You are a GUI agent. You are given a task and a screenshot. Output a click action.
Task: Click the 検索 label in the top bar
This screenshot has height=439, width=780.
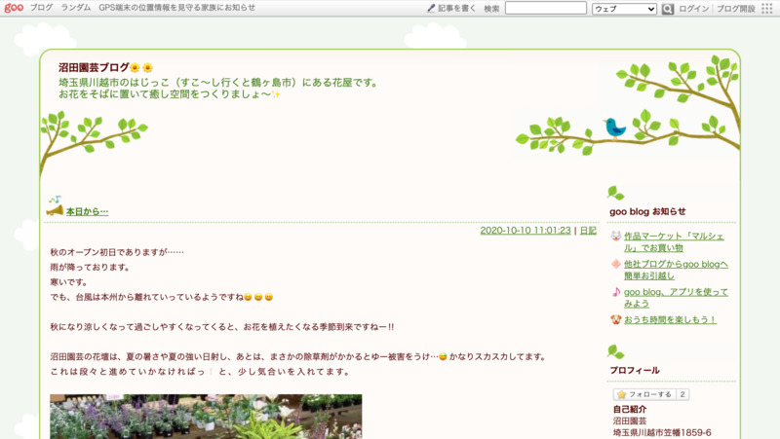point(491,9)
